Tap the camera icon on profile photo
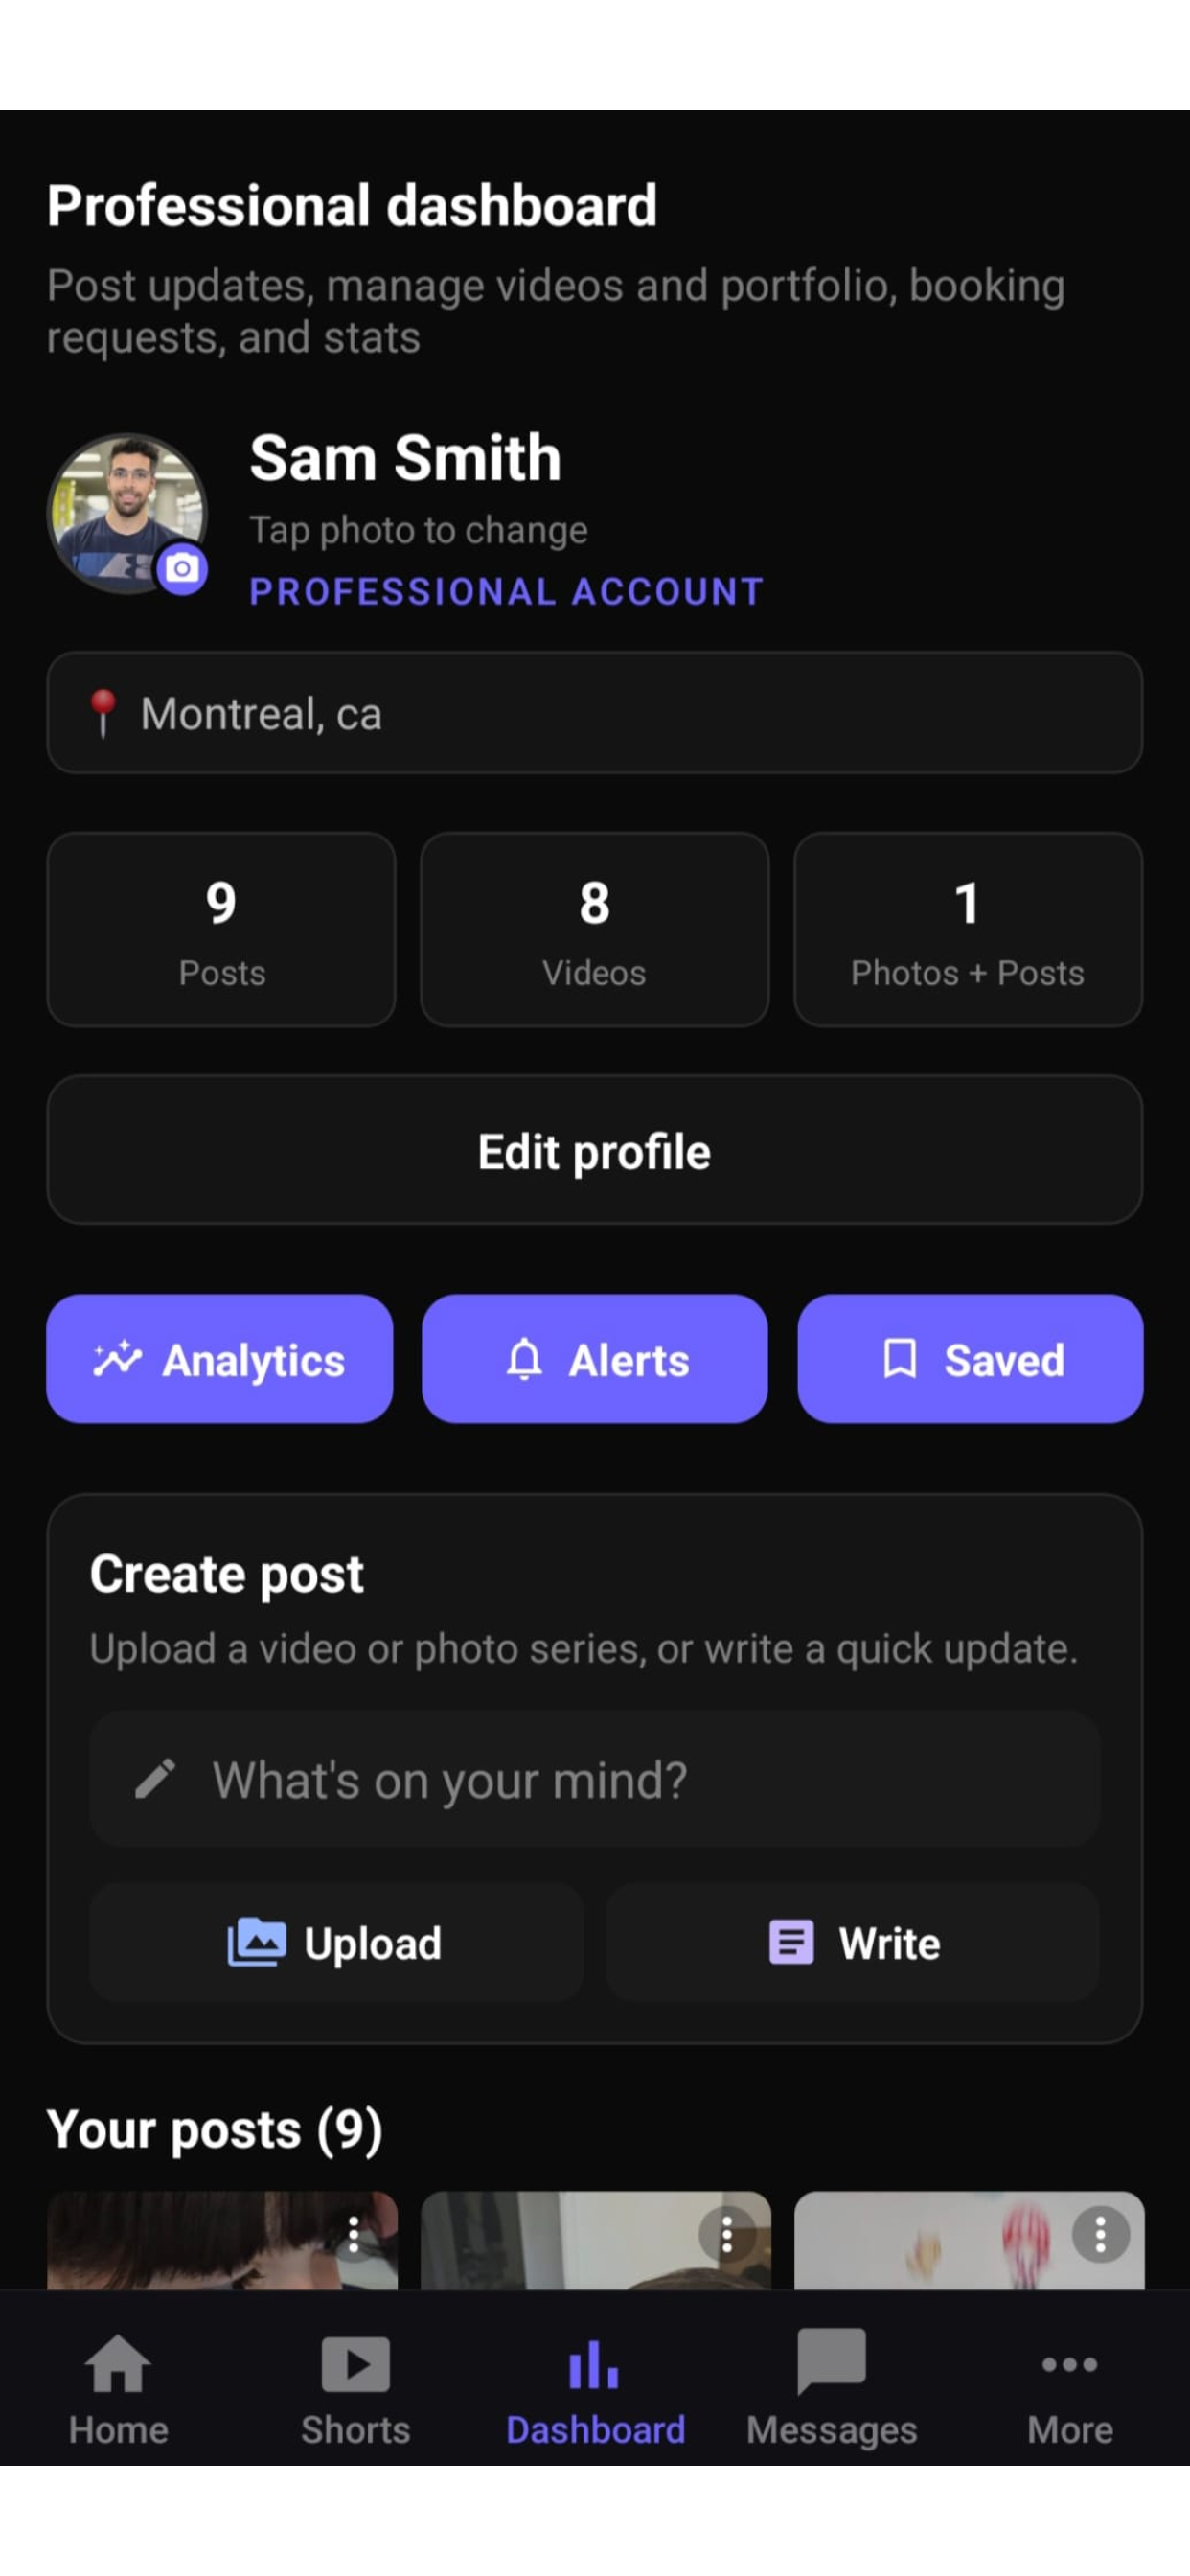The image size is (1190, 2576). 182,569
